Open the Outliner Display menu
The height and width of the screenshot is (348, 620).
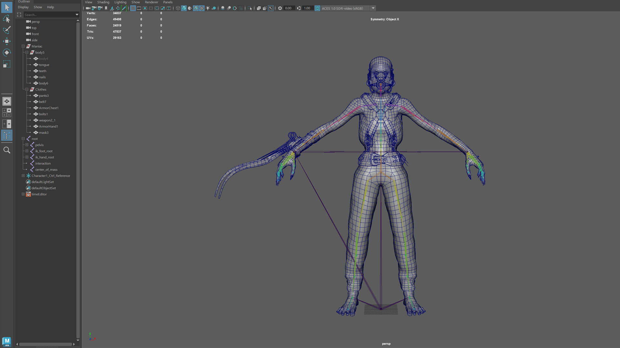tap(23, 7)
